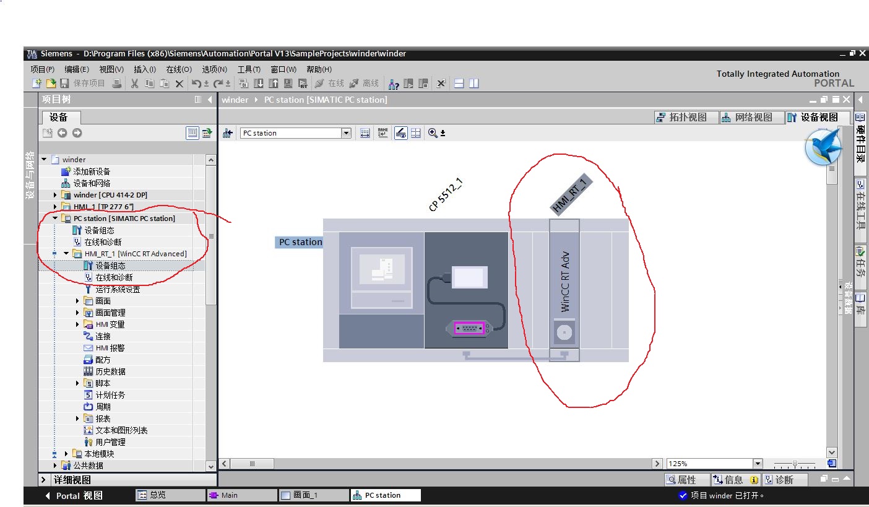This screenshot has width=869, height=507.
Task: Paste from clipboard with paste icon
Action: pyautogui.click(x=164, y=84)
